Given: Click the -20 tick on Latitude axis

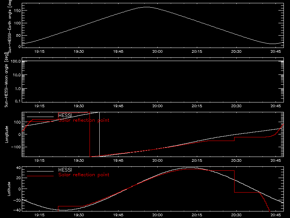Looking at the screenshot, I should 17,200.
